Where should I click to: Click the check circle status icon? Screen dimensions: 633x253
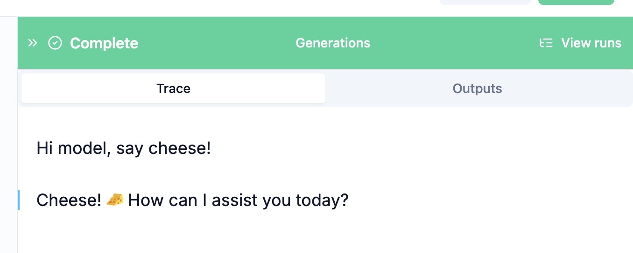tap(55, 43)
